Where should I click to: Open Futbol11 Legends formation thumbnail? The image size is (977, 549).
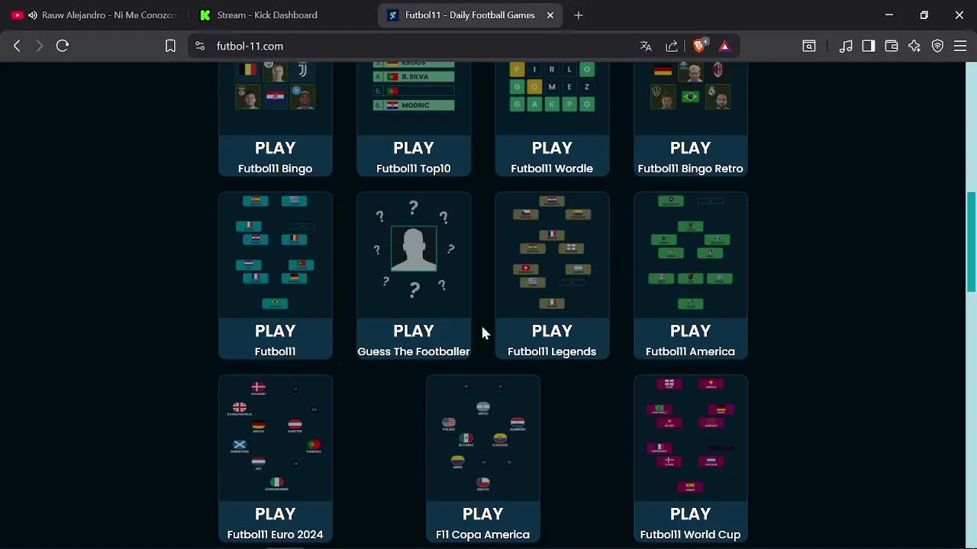552,255
